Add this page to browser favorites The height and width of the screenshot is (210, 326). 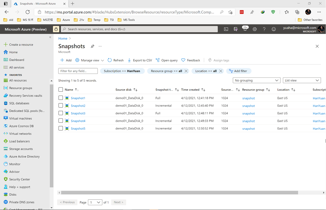pos(230,12)
